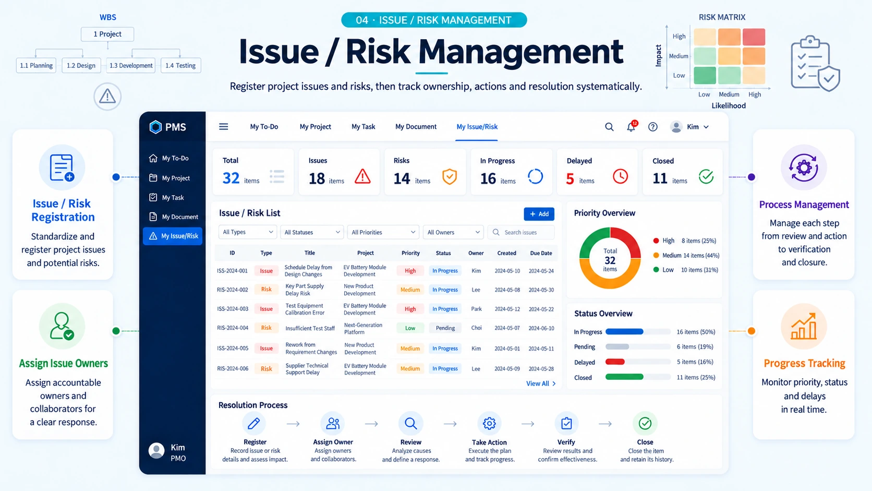Open the hamburger menu icon

223,127
